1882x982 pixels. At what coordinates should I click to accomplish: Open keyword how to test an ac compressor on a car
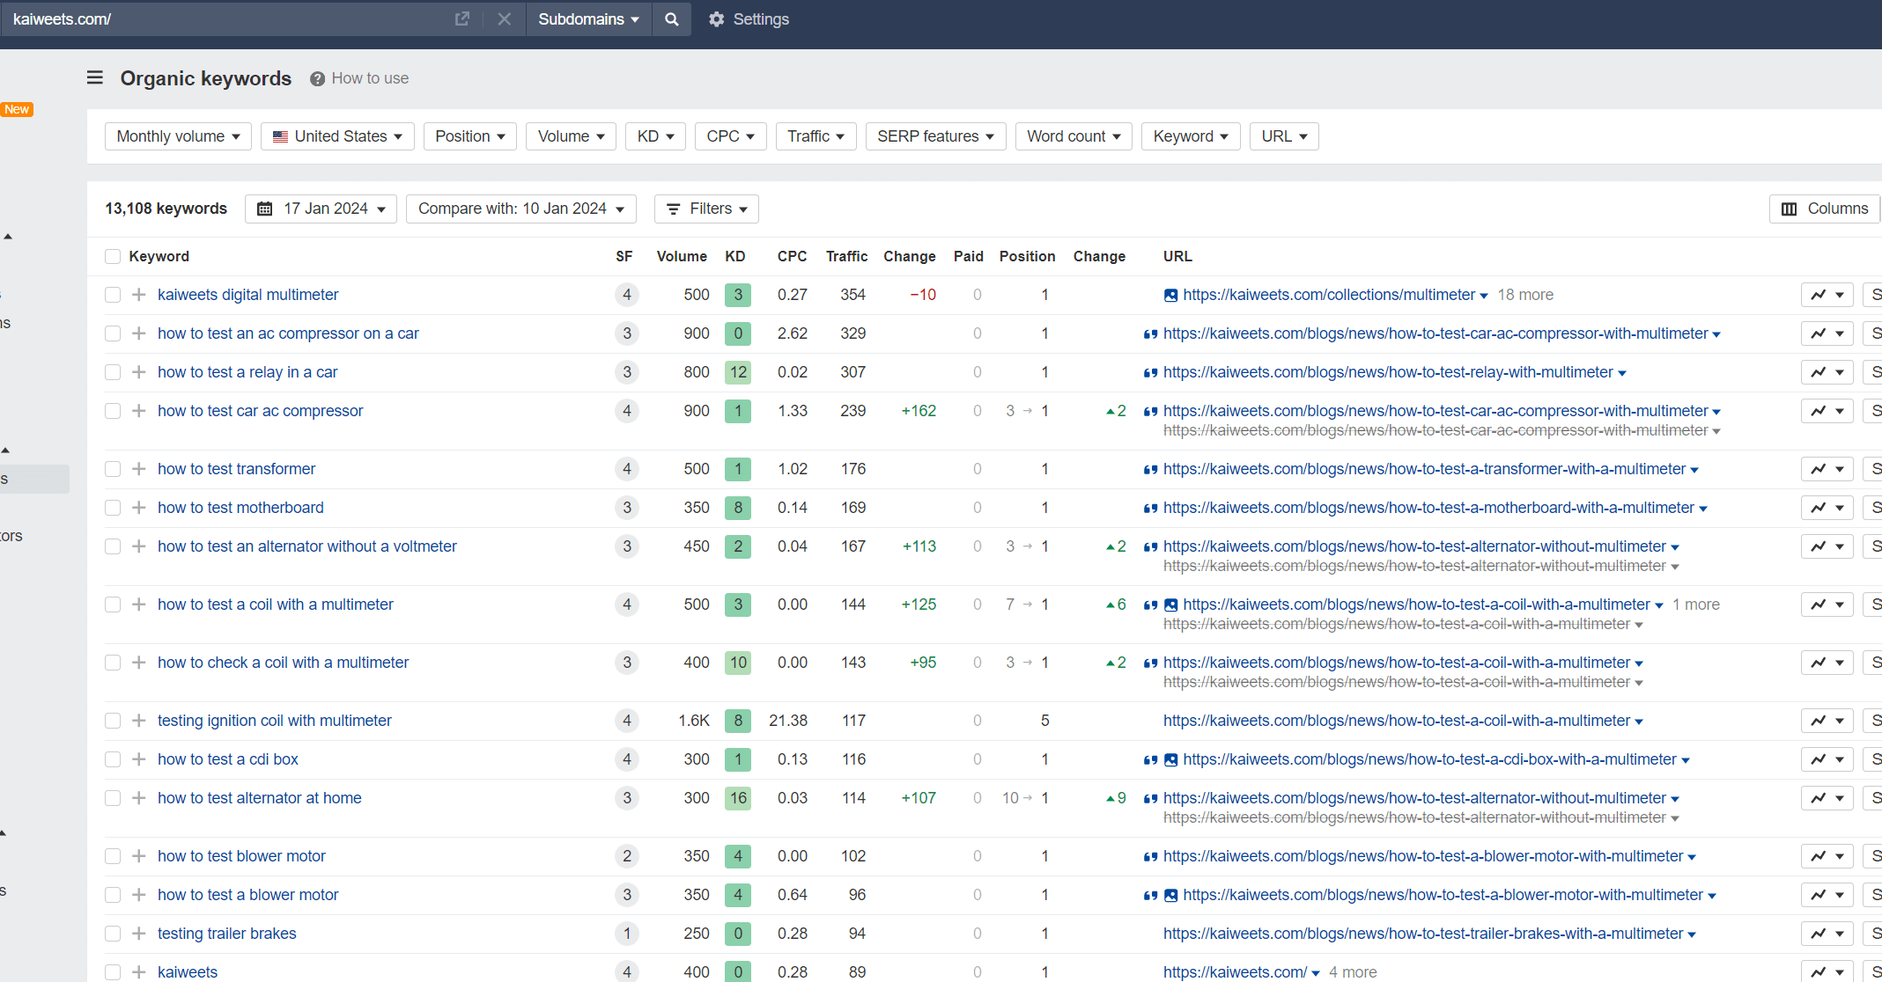click(288, 333)
